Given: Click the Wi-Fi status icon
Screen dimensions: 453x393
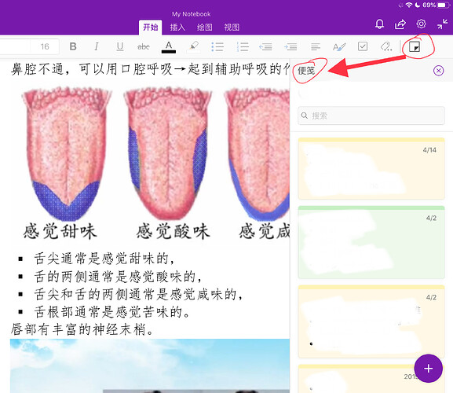Looking at the screenshot, I should (409, 5).
